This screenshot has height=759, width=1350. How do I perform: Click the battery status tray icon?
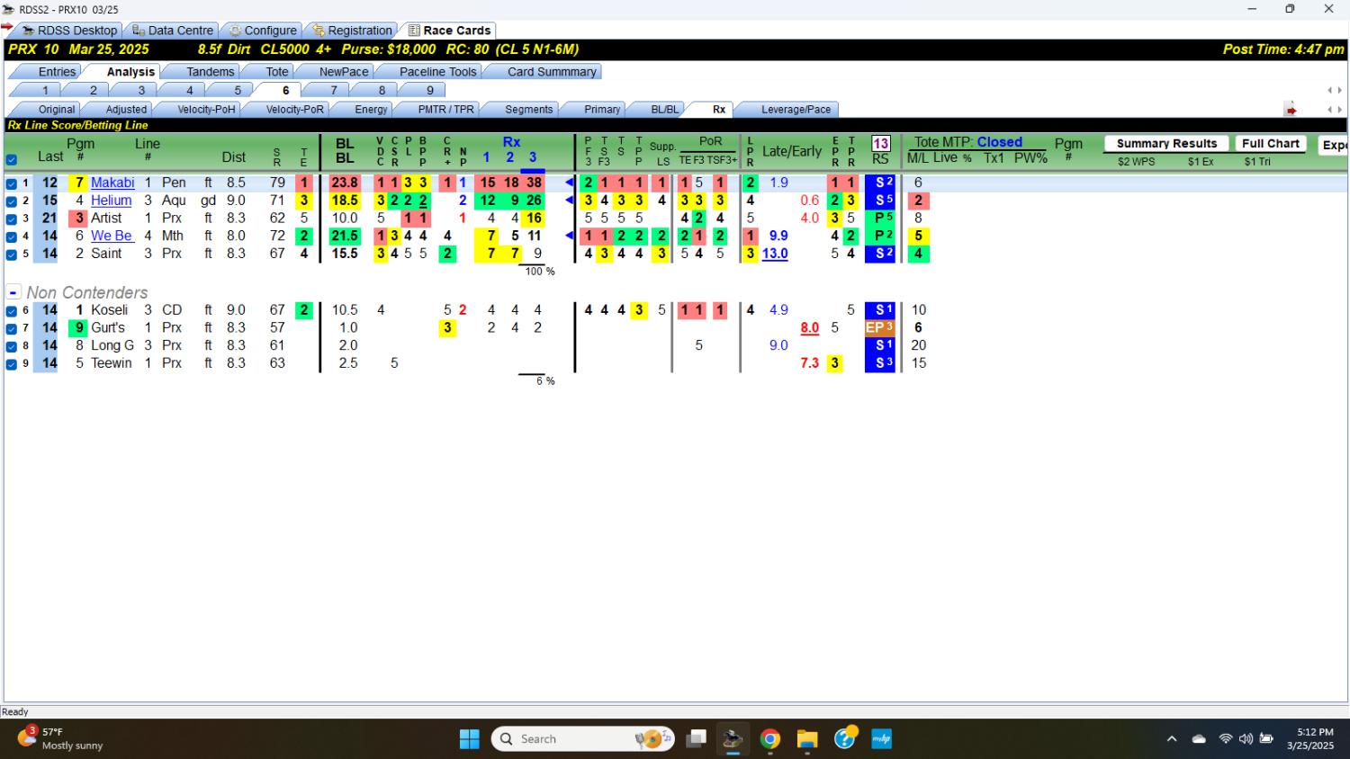coord(1266,739)
